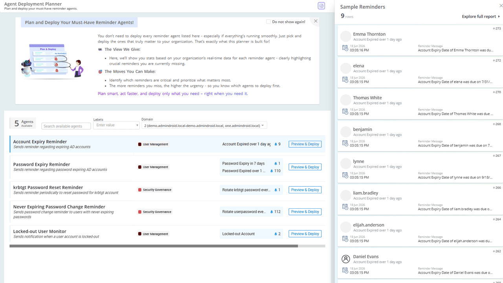Click calendar clock icon in Emma Thornton card
The image size is (503, 283).
[345, 48]
